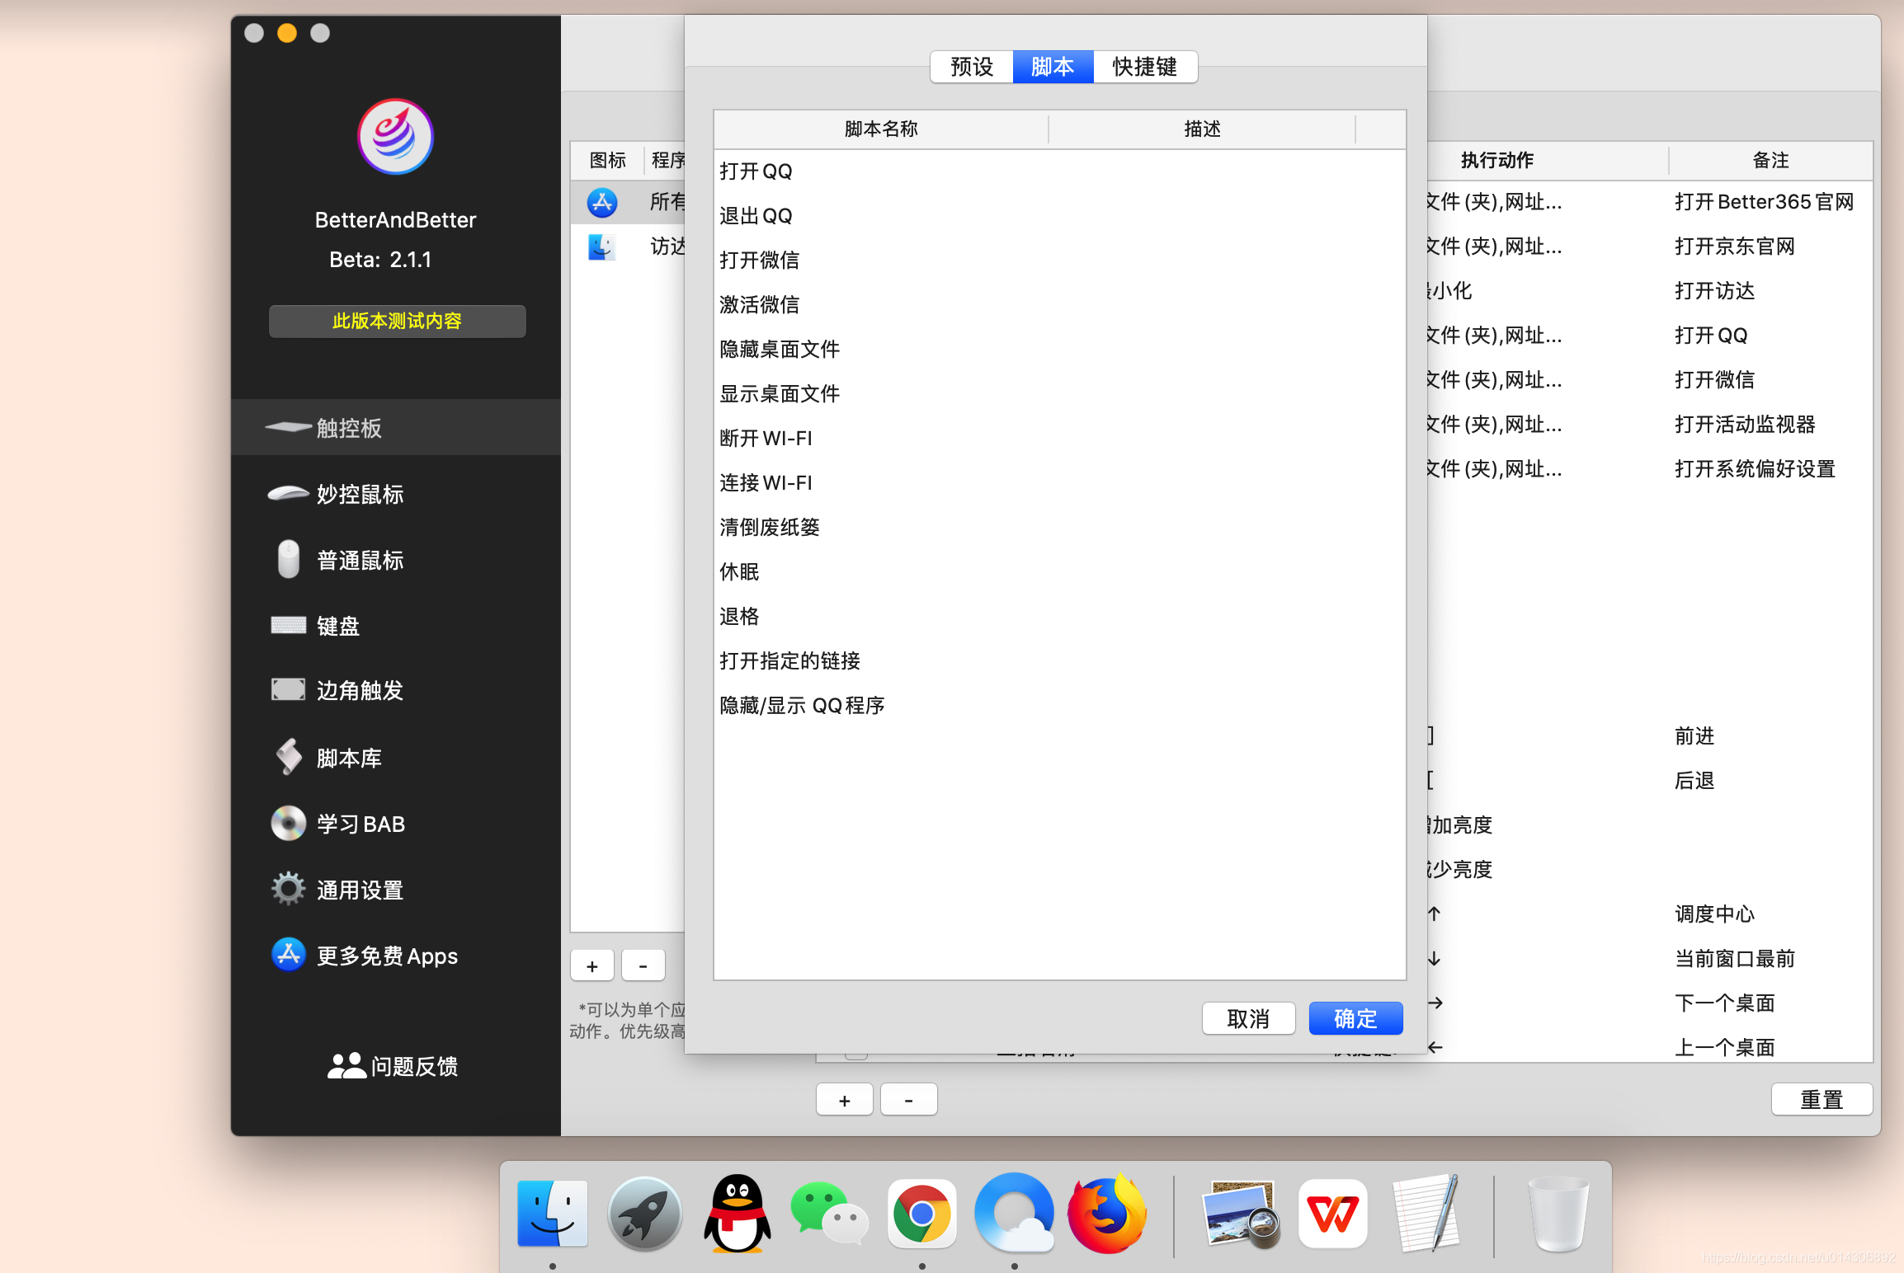Open the 学习BAB section
Screen dimensions: 1904x1273
[396, 823]
